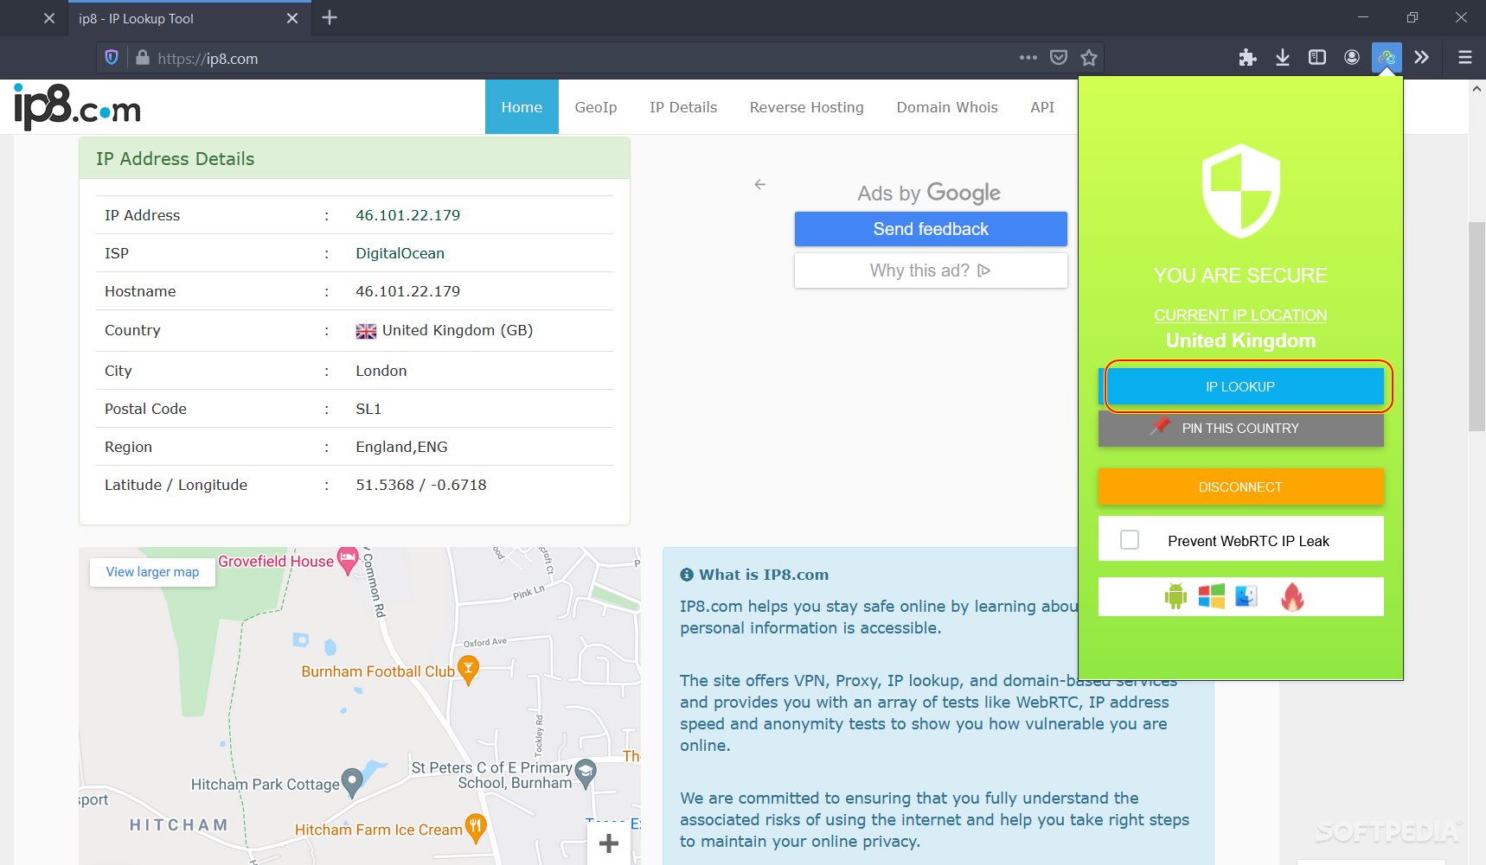Click the What is IP8.com heading
Image resolution: width=1486 pixels, height=865 pixels.
coord(764,575)
